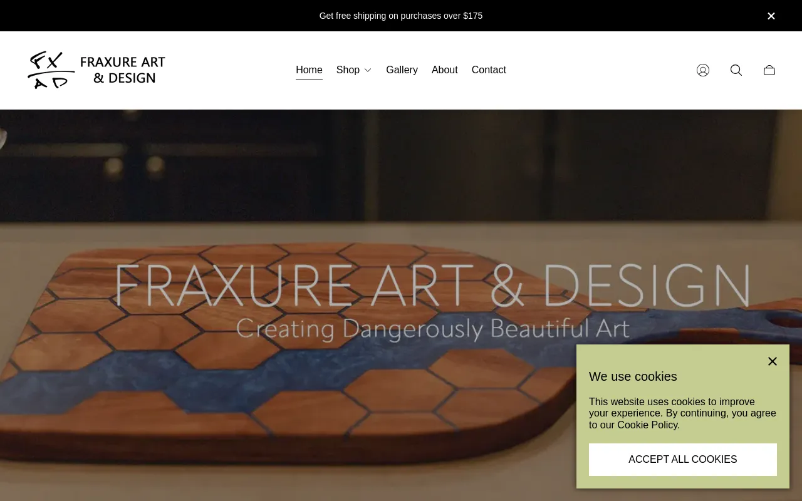Click the Fraxure Art & Design logo text
This screenshot has width=802, height=501.
[123, 70]
